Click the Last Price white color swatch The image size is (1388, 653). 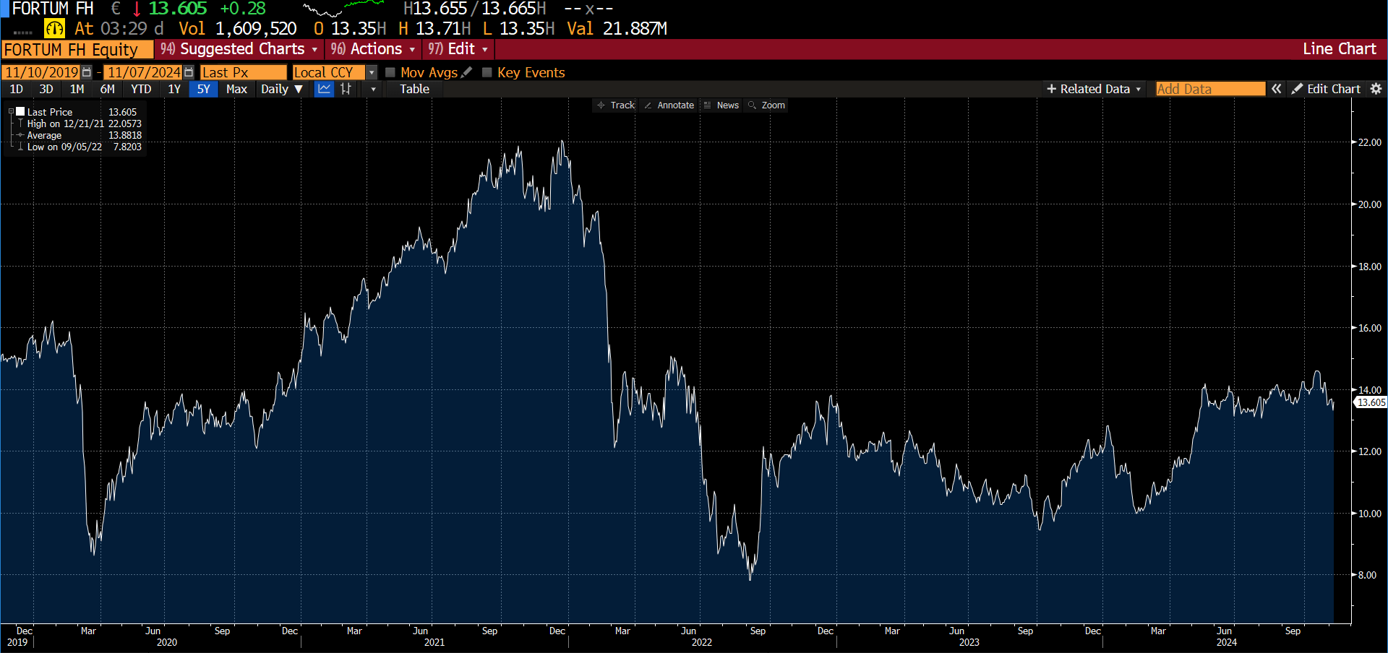tap(21, 112)
